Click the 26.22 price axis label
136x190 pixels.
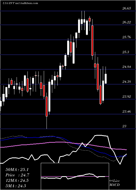[127, 22]
